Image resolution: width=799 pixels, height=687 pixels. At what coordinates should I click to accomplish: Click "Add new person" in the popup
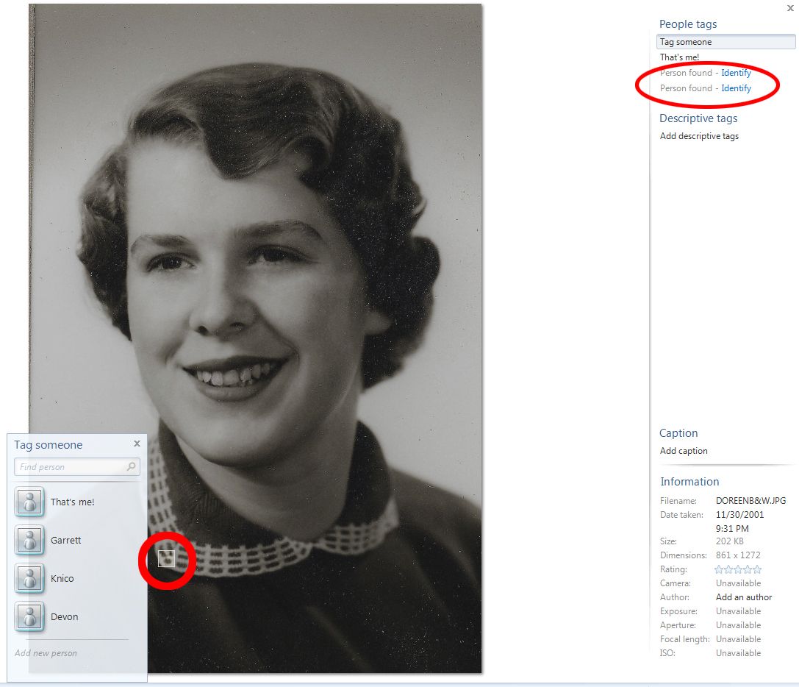[x=46, y=652]
